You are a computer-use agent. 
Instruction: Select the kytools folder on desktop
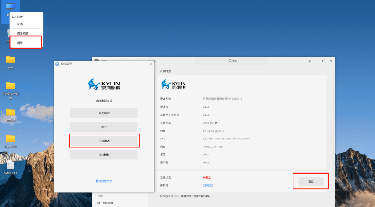tap(11, 112)
